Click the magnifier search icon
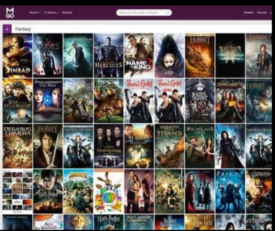Viewport: 275px width, 231px height. (168, 13)
